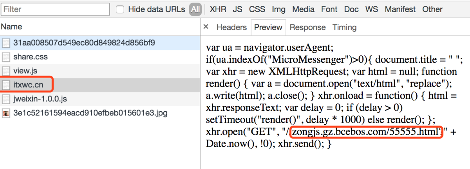Close the request details panel
Screen dimensions: 470x169
(x=206, y=27)
